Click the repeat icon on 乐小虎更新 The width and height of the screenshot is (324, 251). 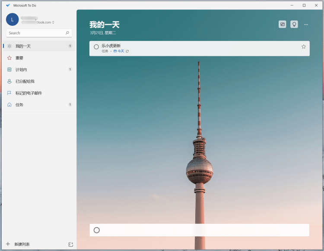(x=127, y=51)
